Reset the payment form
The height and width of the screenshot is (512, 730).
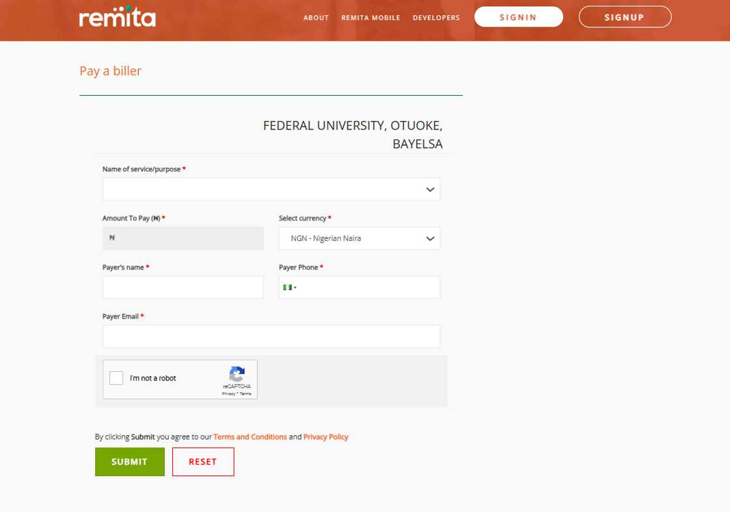click(x=203, y=462)
